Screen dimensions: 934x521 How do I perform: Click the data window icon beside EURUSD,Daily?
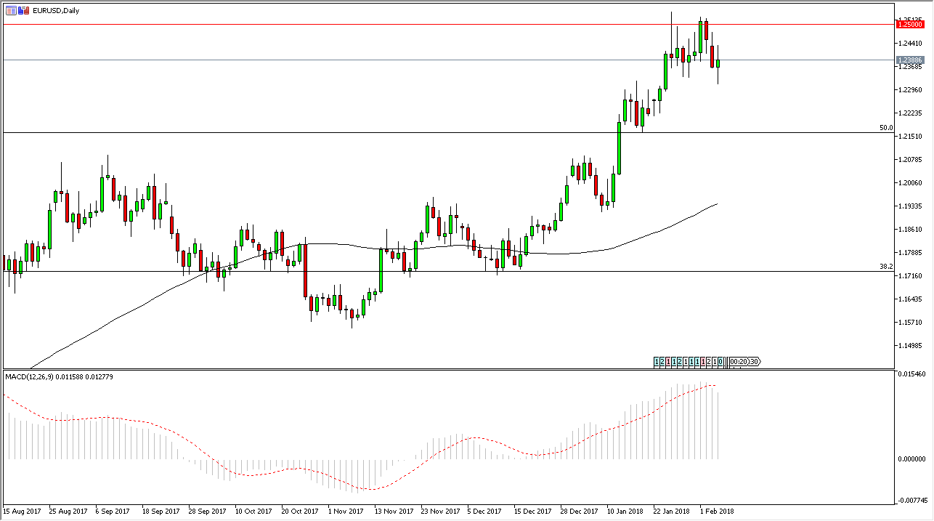click(11, 10)
